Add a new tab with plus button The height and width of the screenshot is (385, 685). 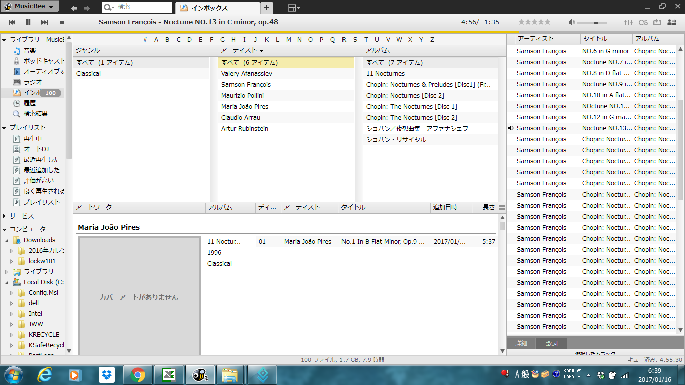coord(267,7)
